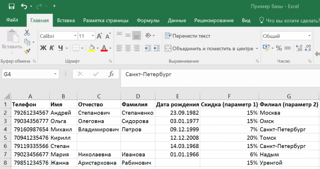The height and width of the screenshot is (169, 320).
Task: Open the Font Color dropdown arrow
Action: click(x=110, y=48)
